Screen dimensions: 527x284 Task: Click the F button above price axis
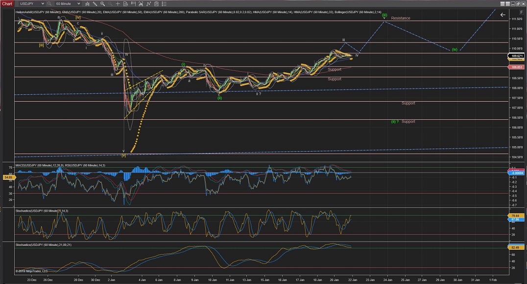(x=521, y=12)
